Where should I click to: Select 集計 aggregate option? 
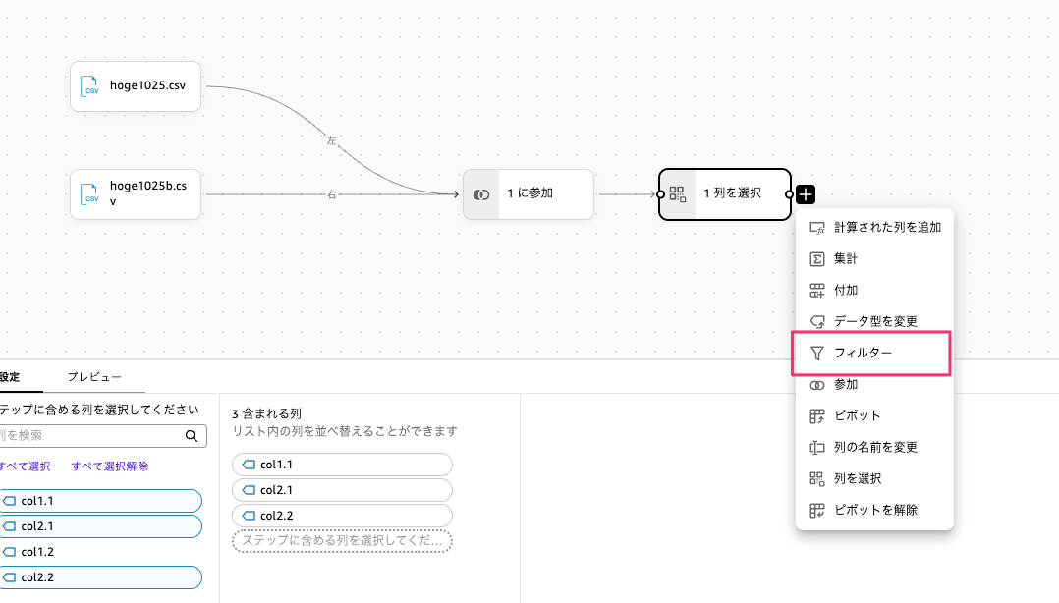point(846,259)
